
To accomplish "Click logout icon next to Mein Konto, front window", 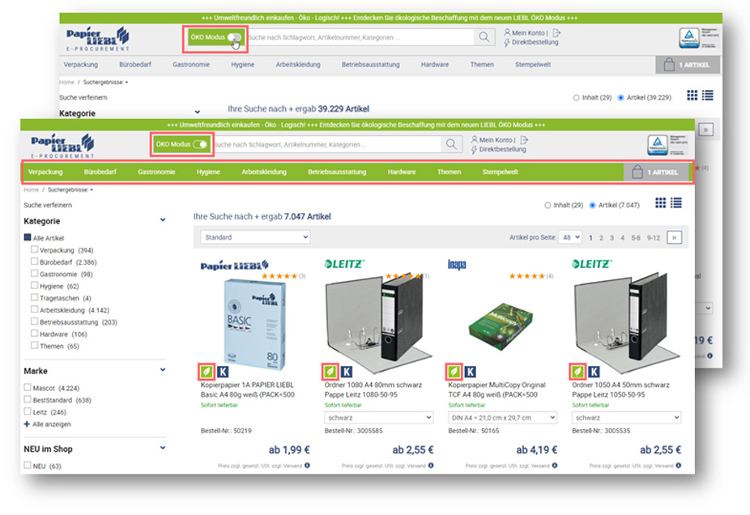I will 524,140.
